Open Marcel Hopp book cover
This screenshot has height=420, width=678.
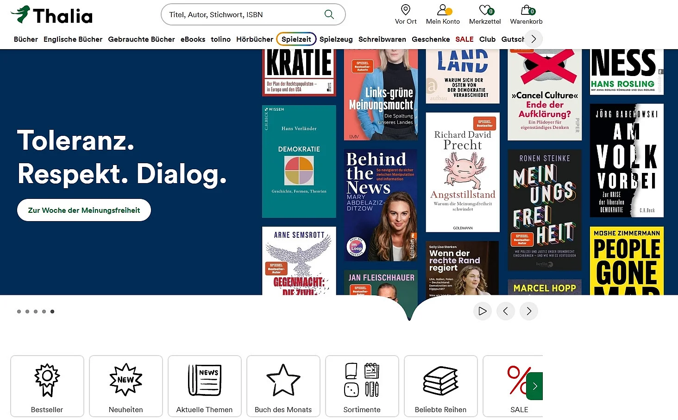click(545, 287)
